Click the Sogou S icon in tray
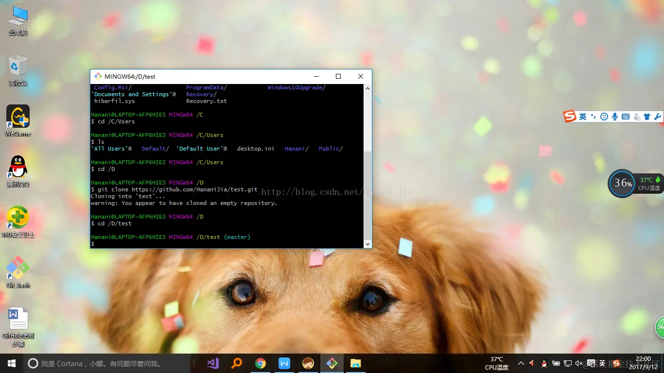664x373 pixels. 616,363
